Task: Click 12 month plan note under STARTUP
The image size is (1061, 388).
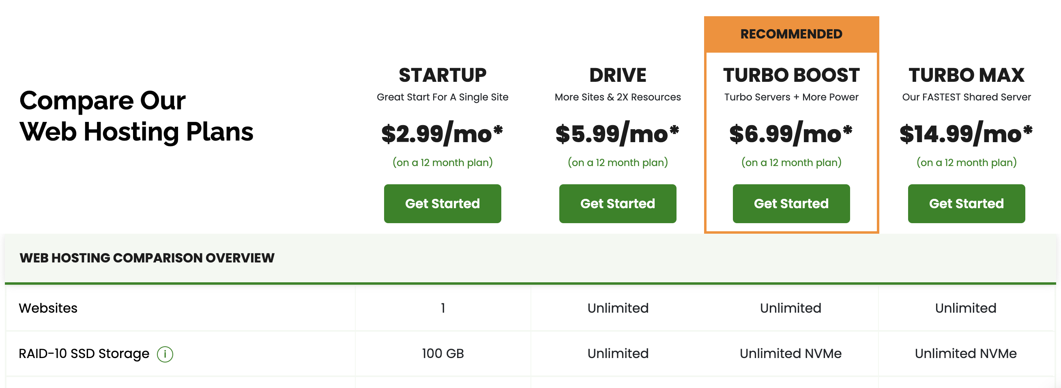Action: pos(442,162)
